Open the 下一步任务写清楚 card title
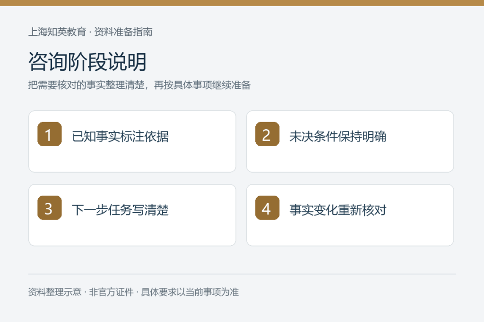 tap(120, 210)
